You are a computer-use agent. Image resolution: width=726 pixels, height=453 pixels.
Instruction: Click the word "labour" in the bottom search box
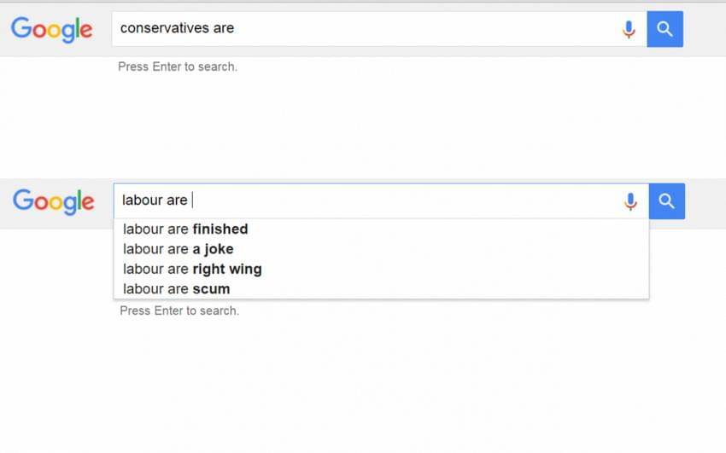142,200
